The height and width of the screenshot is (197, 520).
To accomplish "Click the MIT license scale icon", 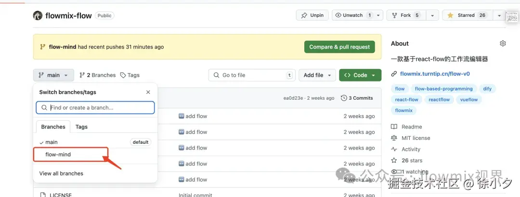I will pyautogui.click(x=394, y=138).
